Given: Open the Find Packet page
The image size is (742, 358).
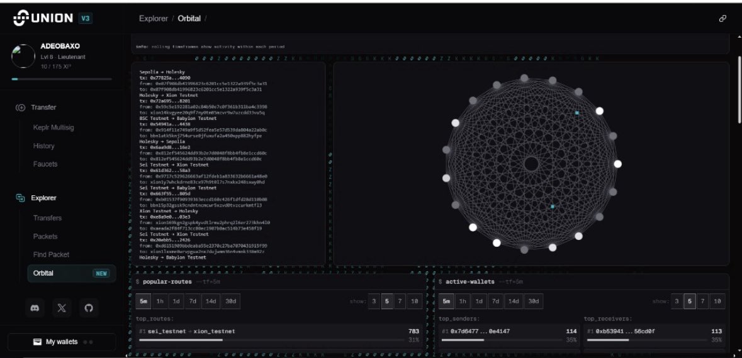Looking at the screenshot, I should (x=51, y=254).
